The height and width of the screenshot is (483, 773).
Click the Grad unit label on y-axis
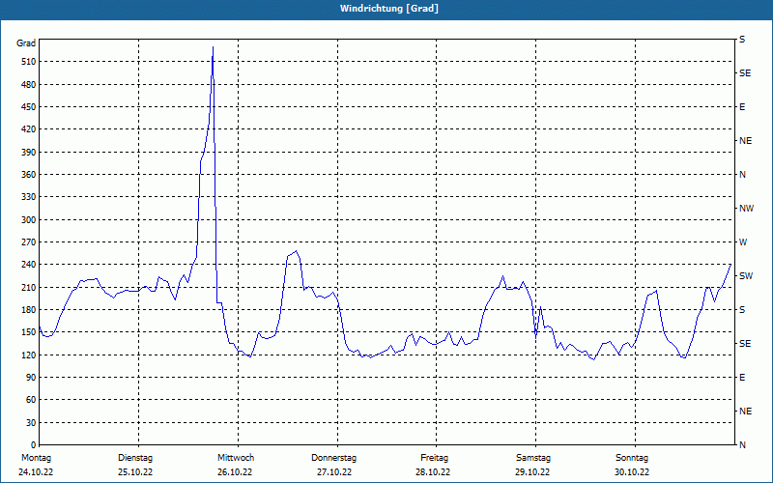point(26,43)
